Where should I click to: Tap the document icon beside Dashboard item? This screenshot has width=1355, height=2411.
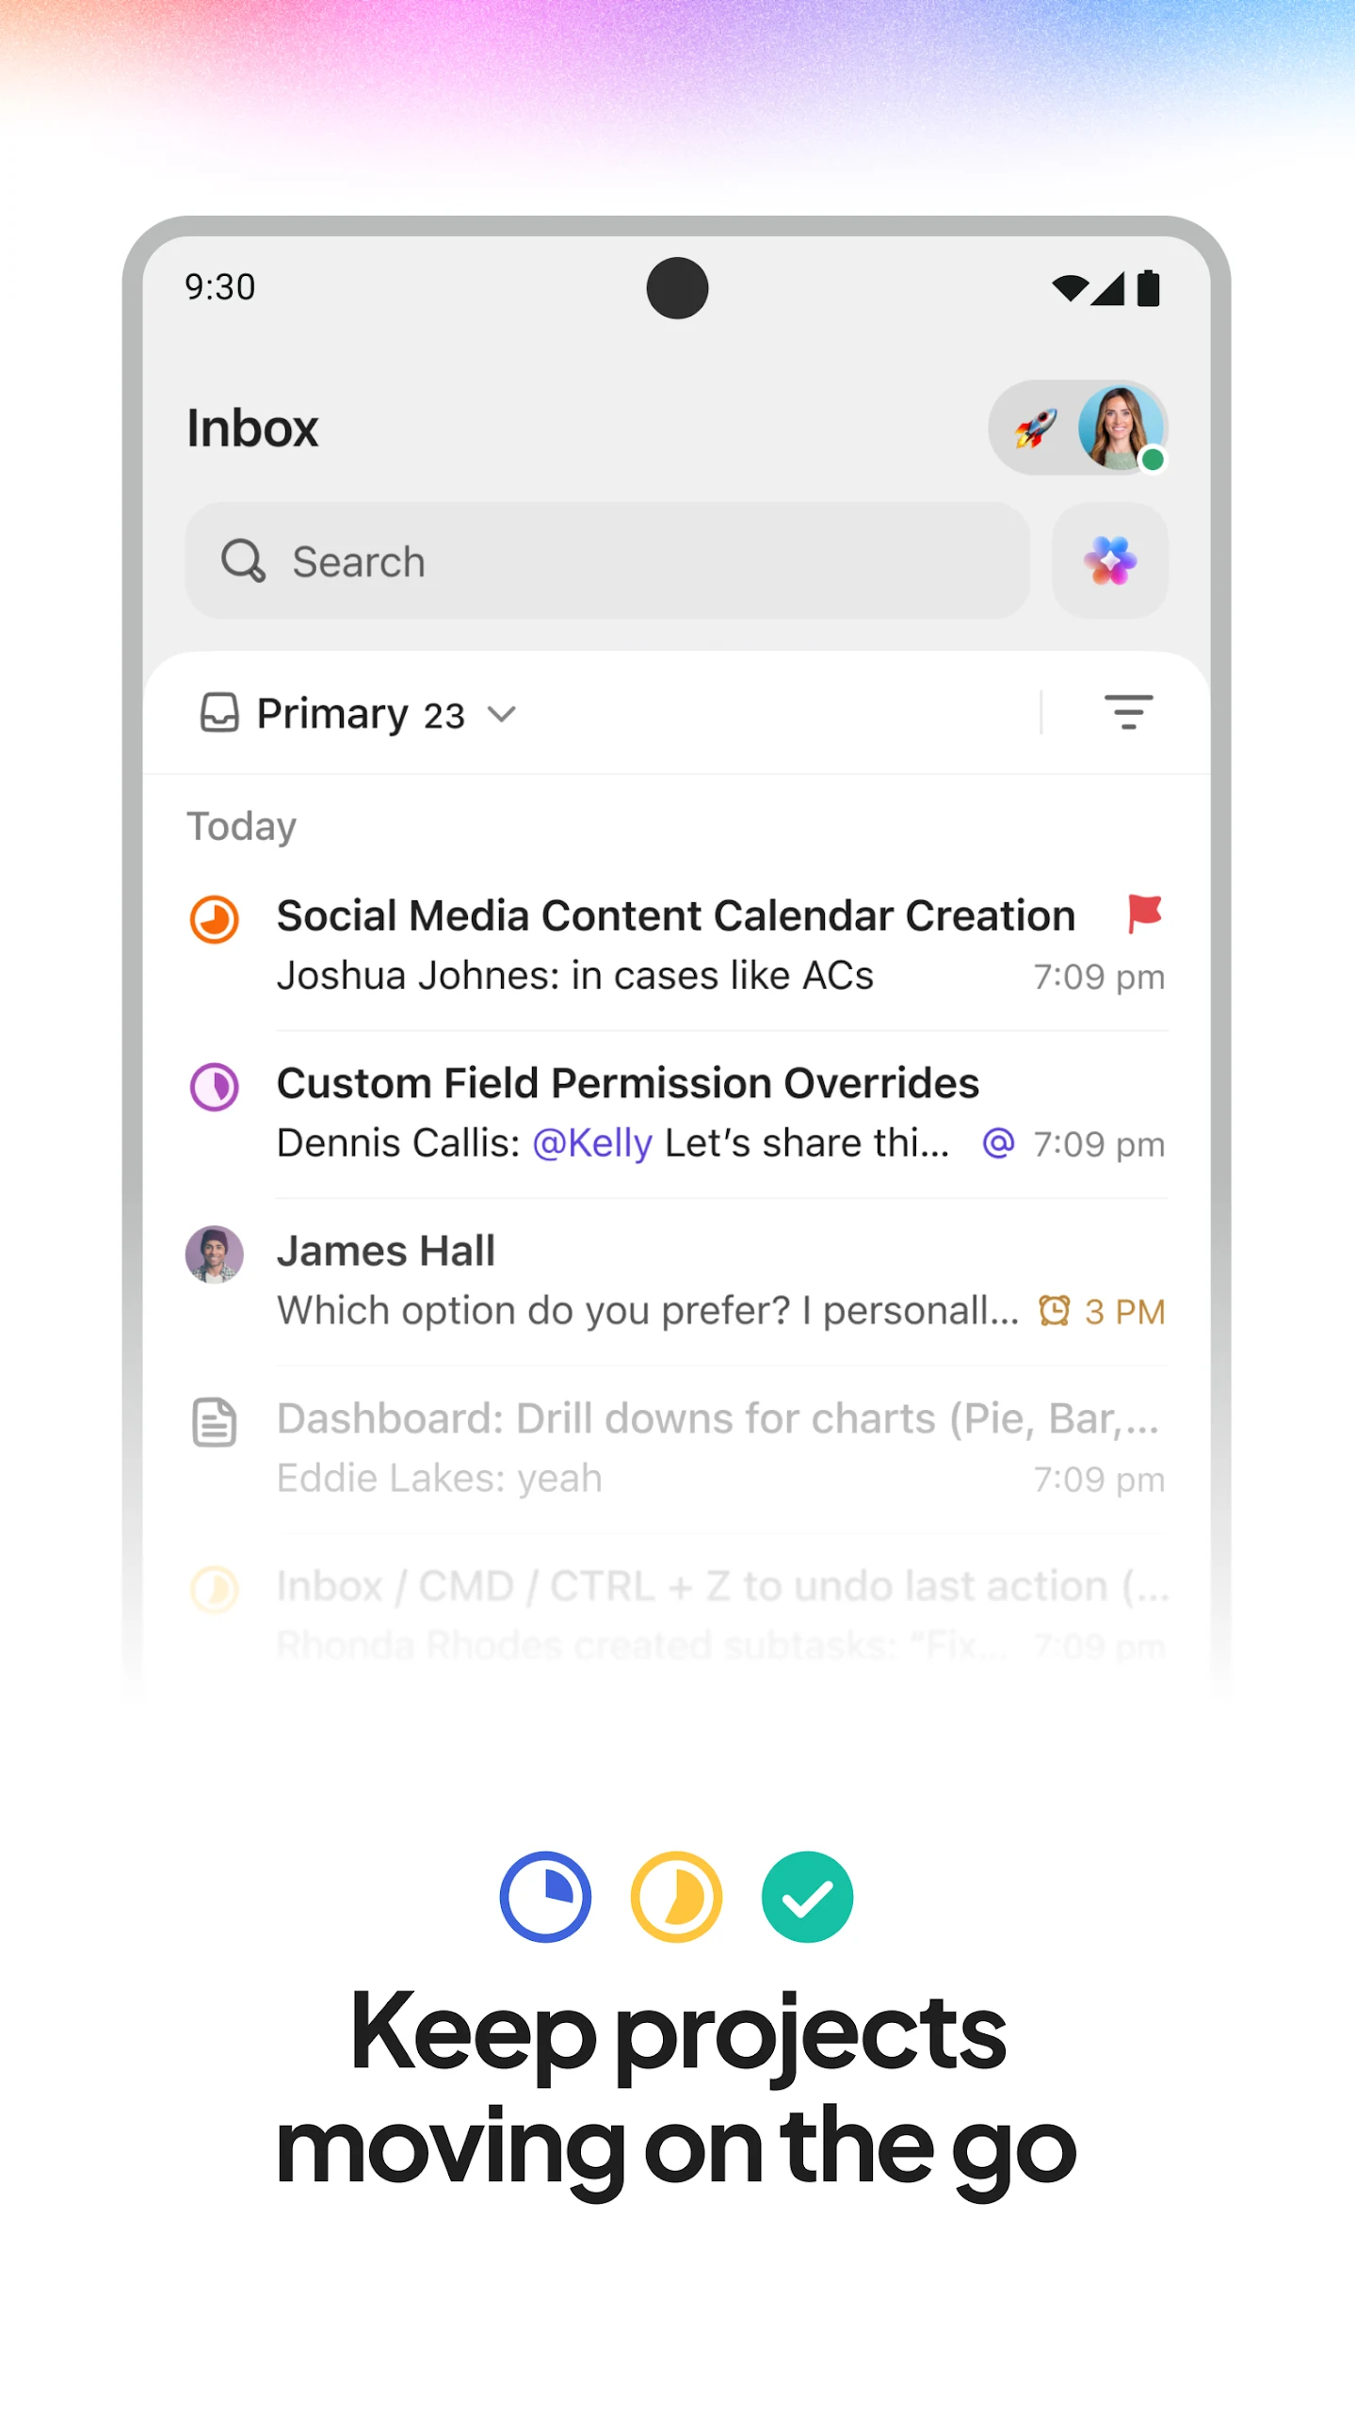click(x=215, y=1421)
